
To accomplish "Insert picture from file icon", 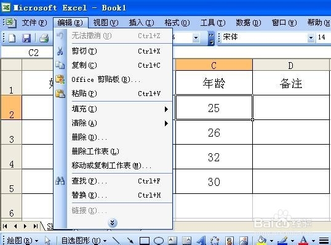I will [x=244, y=241].
